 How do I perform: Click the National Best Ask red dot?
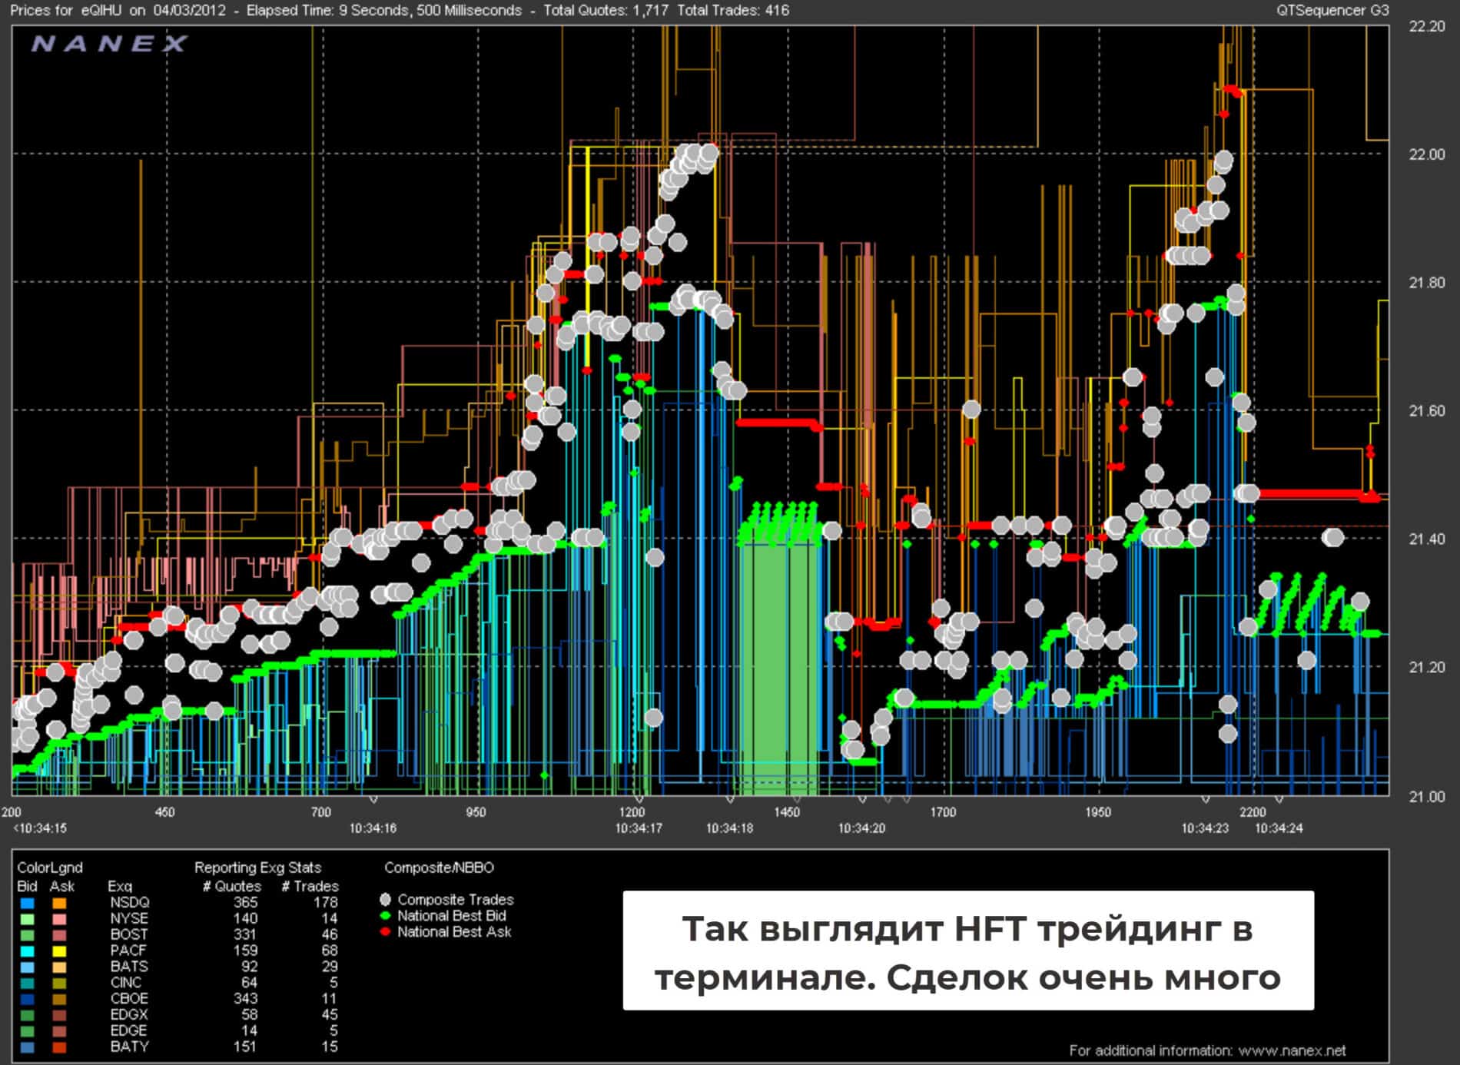(x=386, y=932)
